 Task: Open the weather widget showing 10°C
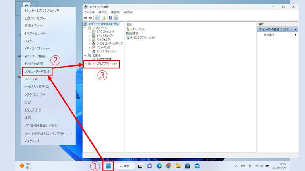[x=25, y=166]
